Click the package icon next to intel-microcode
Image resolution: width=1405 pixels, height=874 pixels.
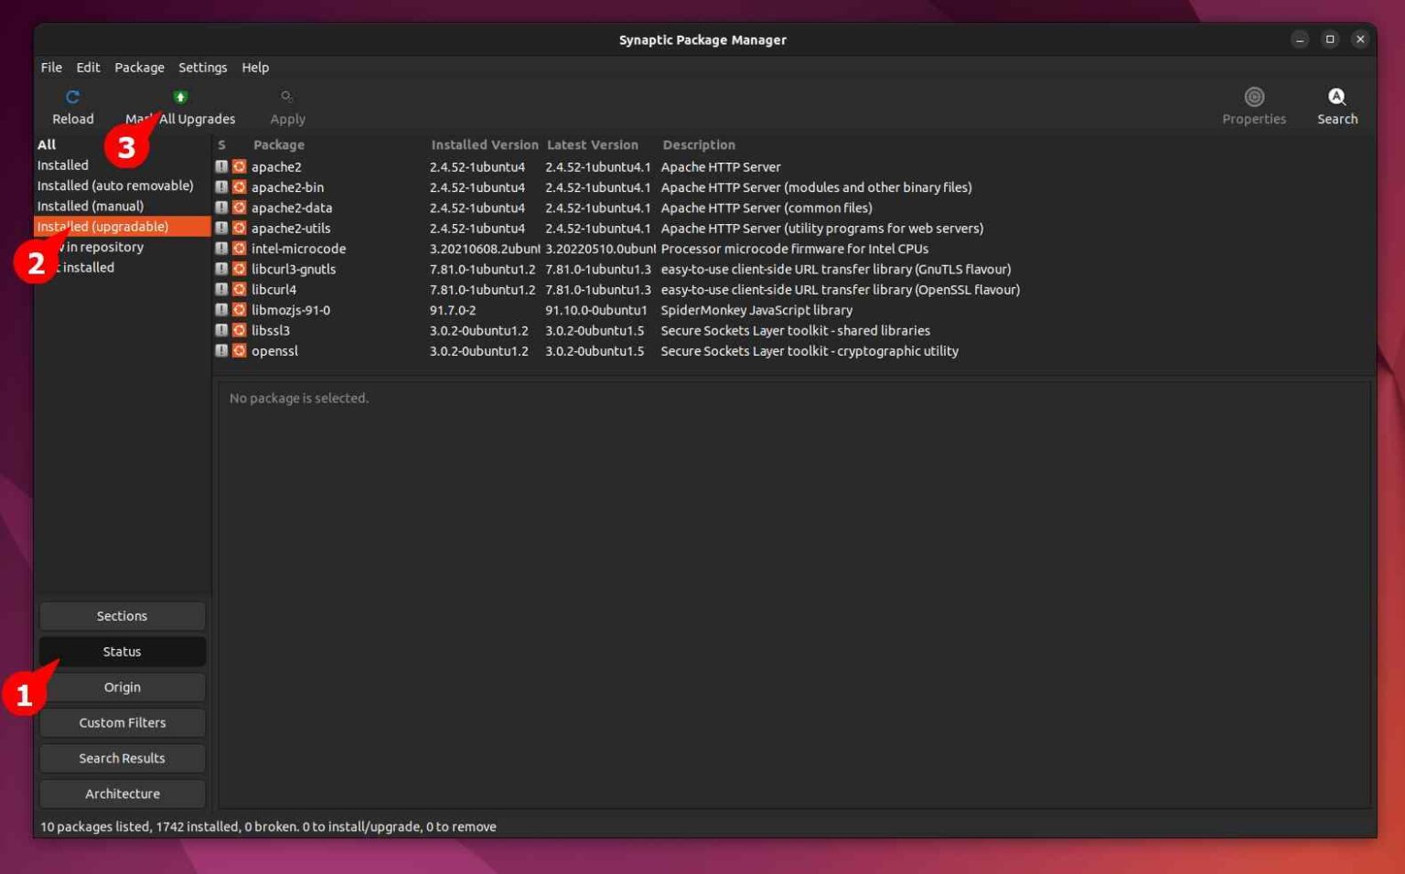click(239, 249)
